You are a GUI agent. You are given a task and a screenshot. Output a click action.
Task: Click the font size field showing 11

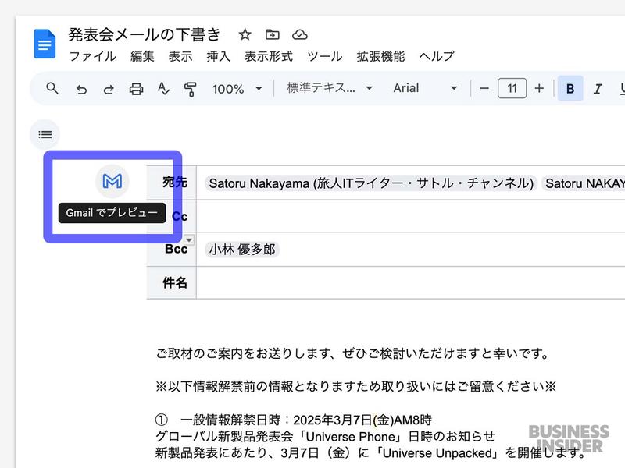(512, 88)
